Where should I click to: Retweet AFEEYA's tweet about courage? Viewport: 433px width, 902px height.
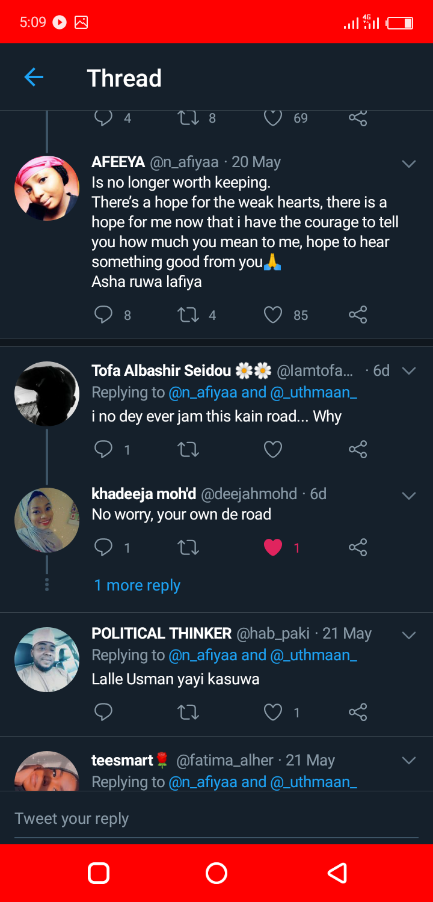click(x=188, y=314)
